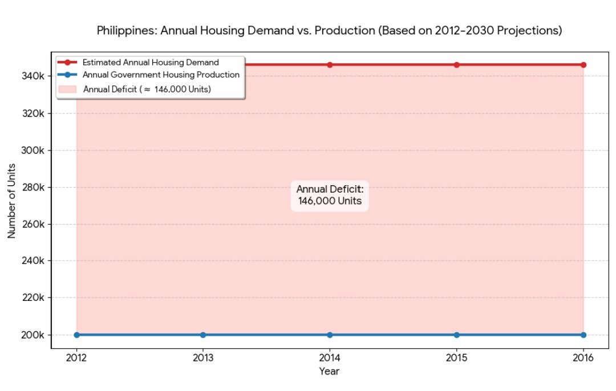Click the red Estimated Annual Housing Demand legend marker
616x391 pixels.
click(67, 62)
